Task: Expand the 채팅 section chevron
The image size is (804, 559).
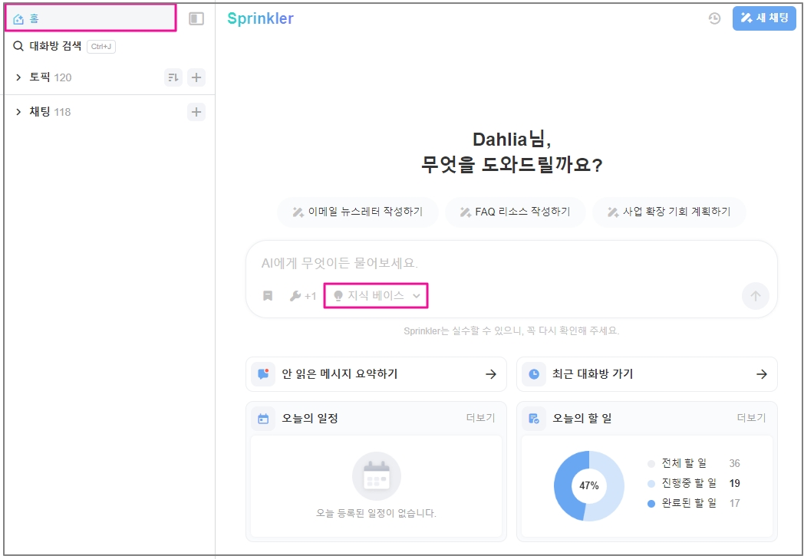Action: click(18, 112)
